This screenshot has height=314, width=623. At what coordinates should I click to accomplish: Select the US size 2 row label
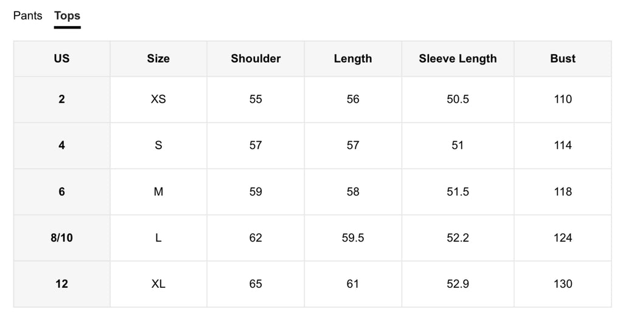tap(61, 99)
